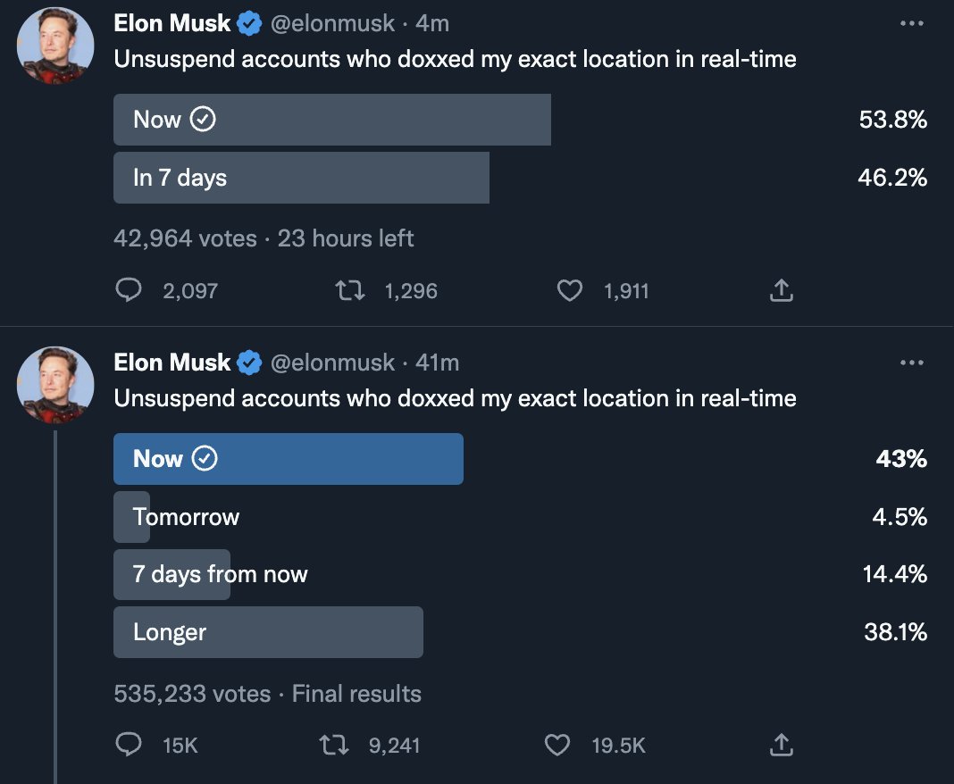Viewport: 954px width, 784px height.
Task: Open the Elon Musk name on the top tweet
Action: pos(172,23)
